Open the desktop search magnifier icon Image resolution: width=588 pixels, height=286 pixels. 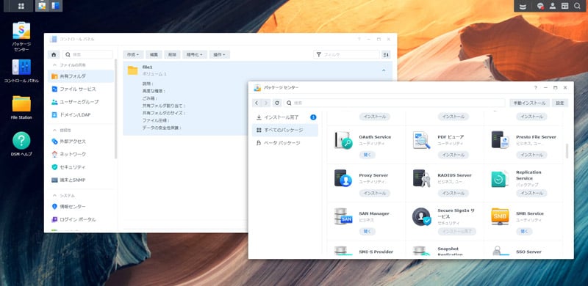(x=577, y=6)
